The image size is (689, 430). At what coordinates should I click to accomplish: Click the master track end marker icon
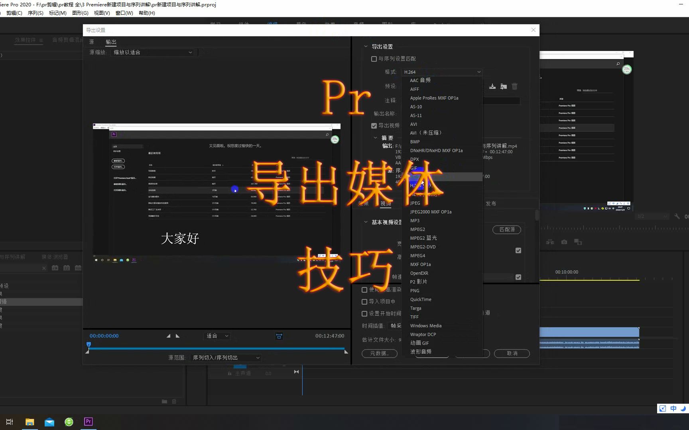(x=296, y=372)
